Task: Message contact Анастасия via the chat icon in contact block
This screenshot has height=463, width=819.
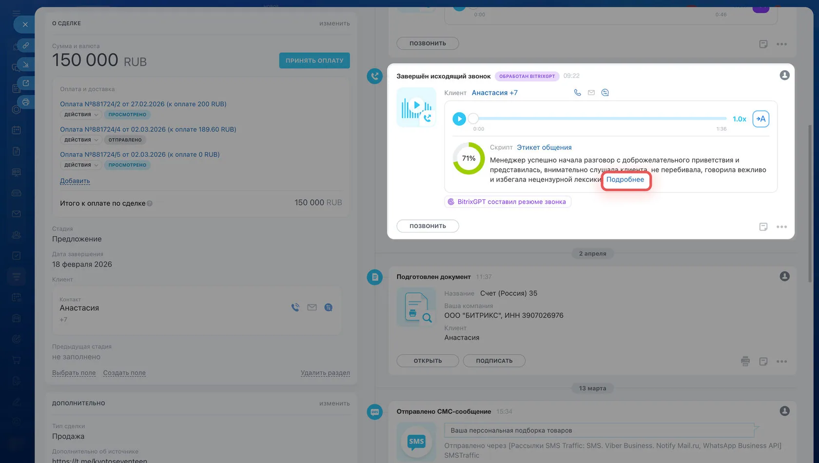Action: tap(329, 308)
